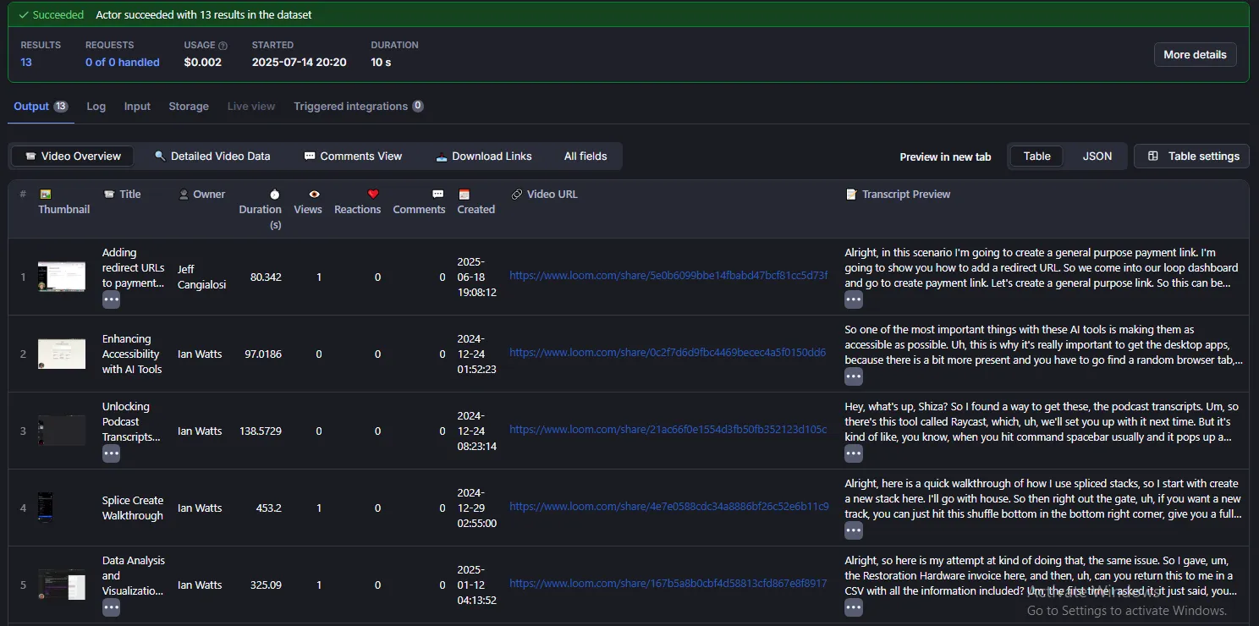Click the Video URL link icon header
1259x626 pixels.
[517, 195]
